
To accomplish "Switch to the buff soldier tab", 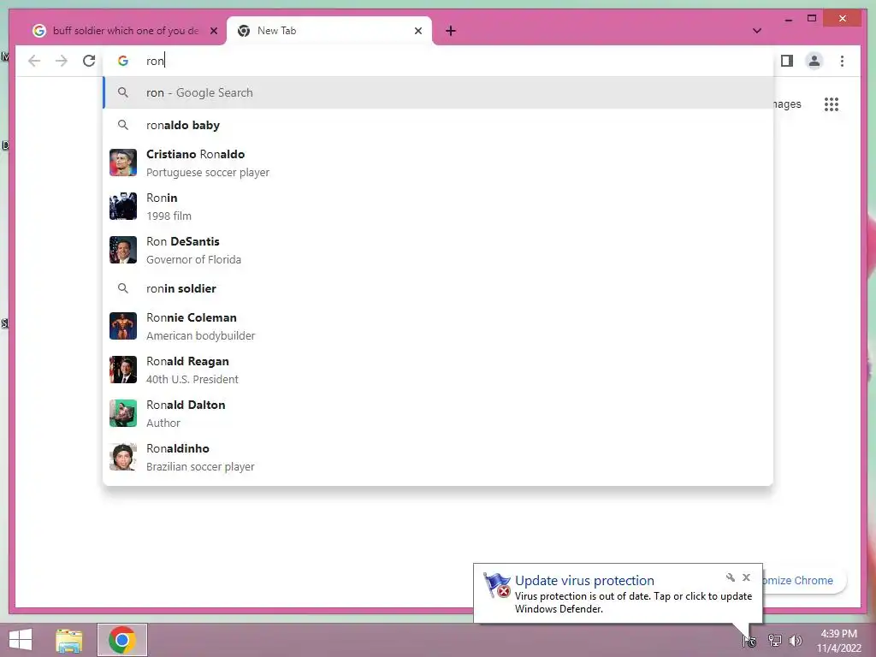I will tap(125, 31).
